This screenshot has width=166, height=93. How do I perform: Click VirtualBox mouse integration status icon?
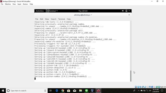(157, 87)
